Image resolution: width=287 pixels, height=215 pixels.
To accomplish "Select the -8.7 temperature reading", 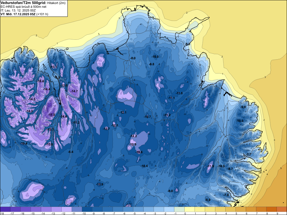I will click(230, 169).
